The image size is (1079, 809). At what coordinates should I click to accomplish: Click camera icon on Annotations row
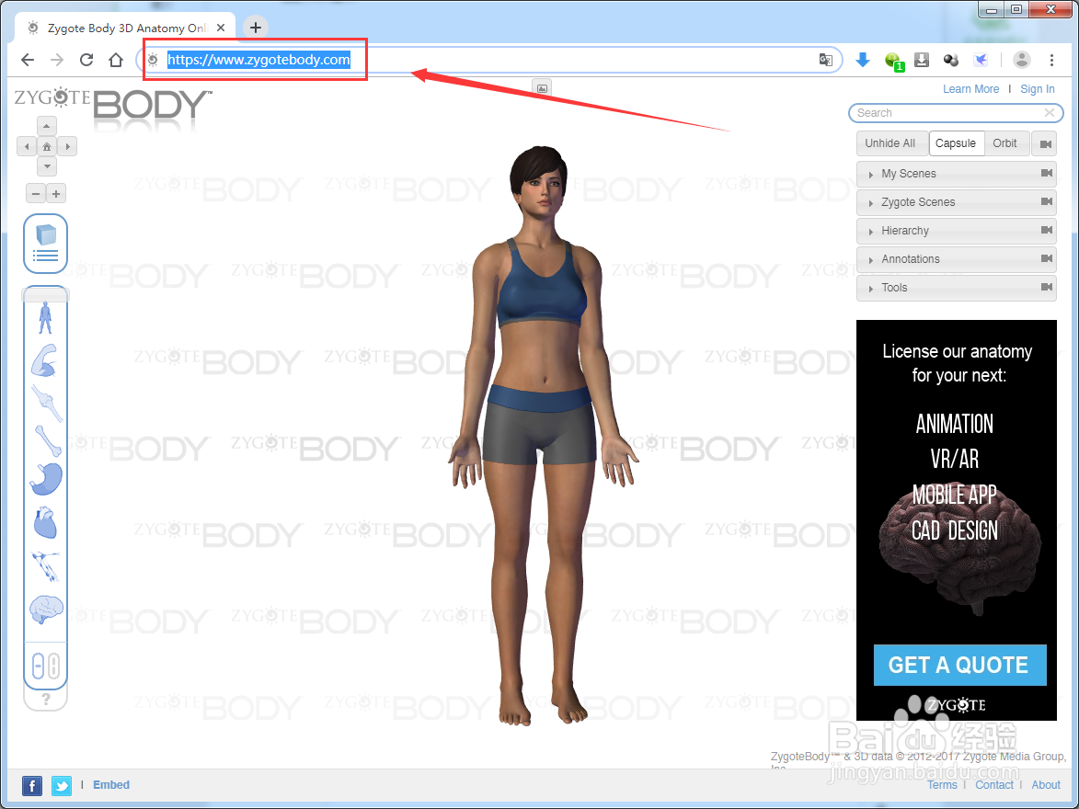(1047, 258)
